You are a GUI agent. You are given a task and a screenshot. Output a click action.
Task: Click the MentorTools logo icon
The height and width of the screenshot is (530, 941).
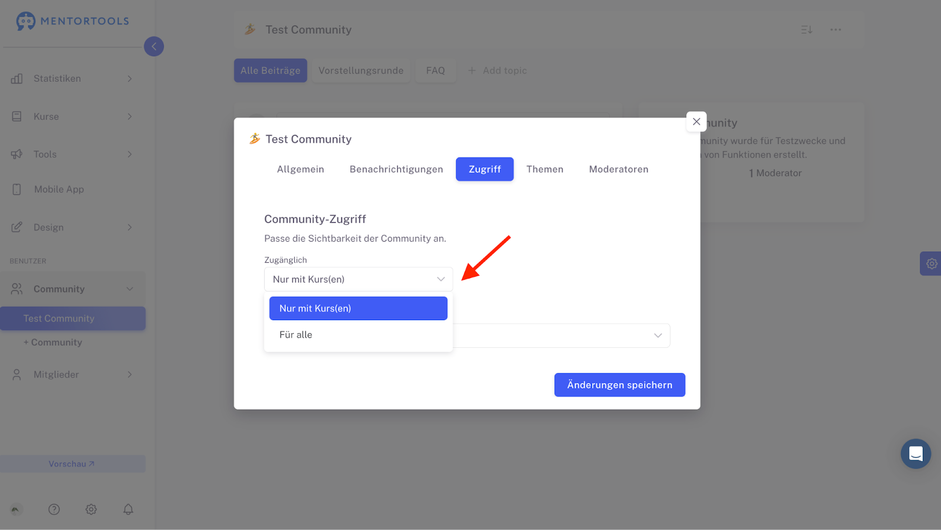25,21
